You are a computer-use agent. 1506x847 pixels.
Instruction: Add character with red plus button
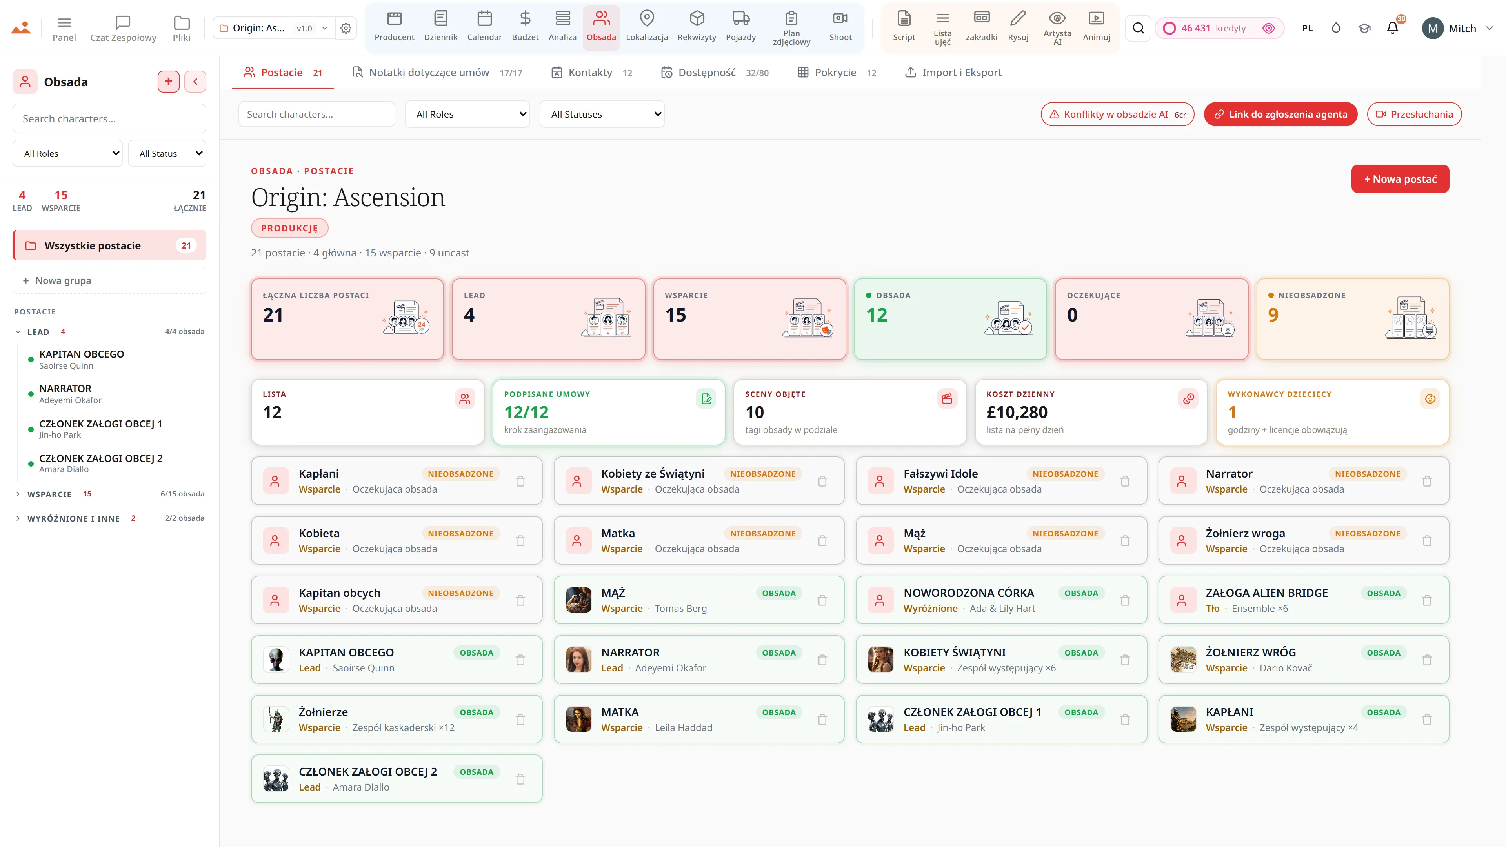(x=168, y=81)
